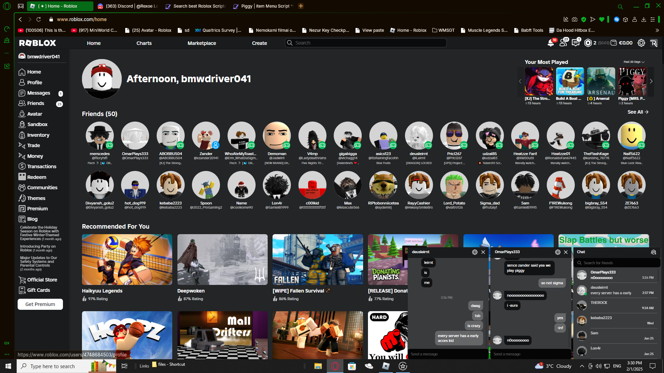This screenshot has width=664, height=373.
Task: Close the OmarPlays333 chat window
Action: click(566, 252)
